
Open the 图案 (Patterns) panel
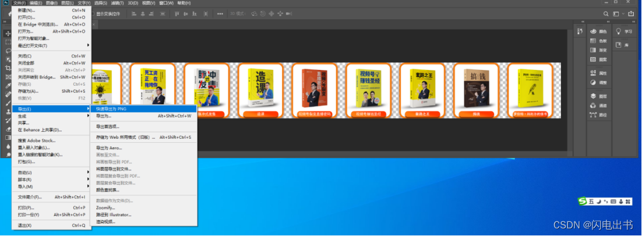[598, 60]
